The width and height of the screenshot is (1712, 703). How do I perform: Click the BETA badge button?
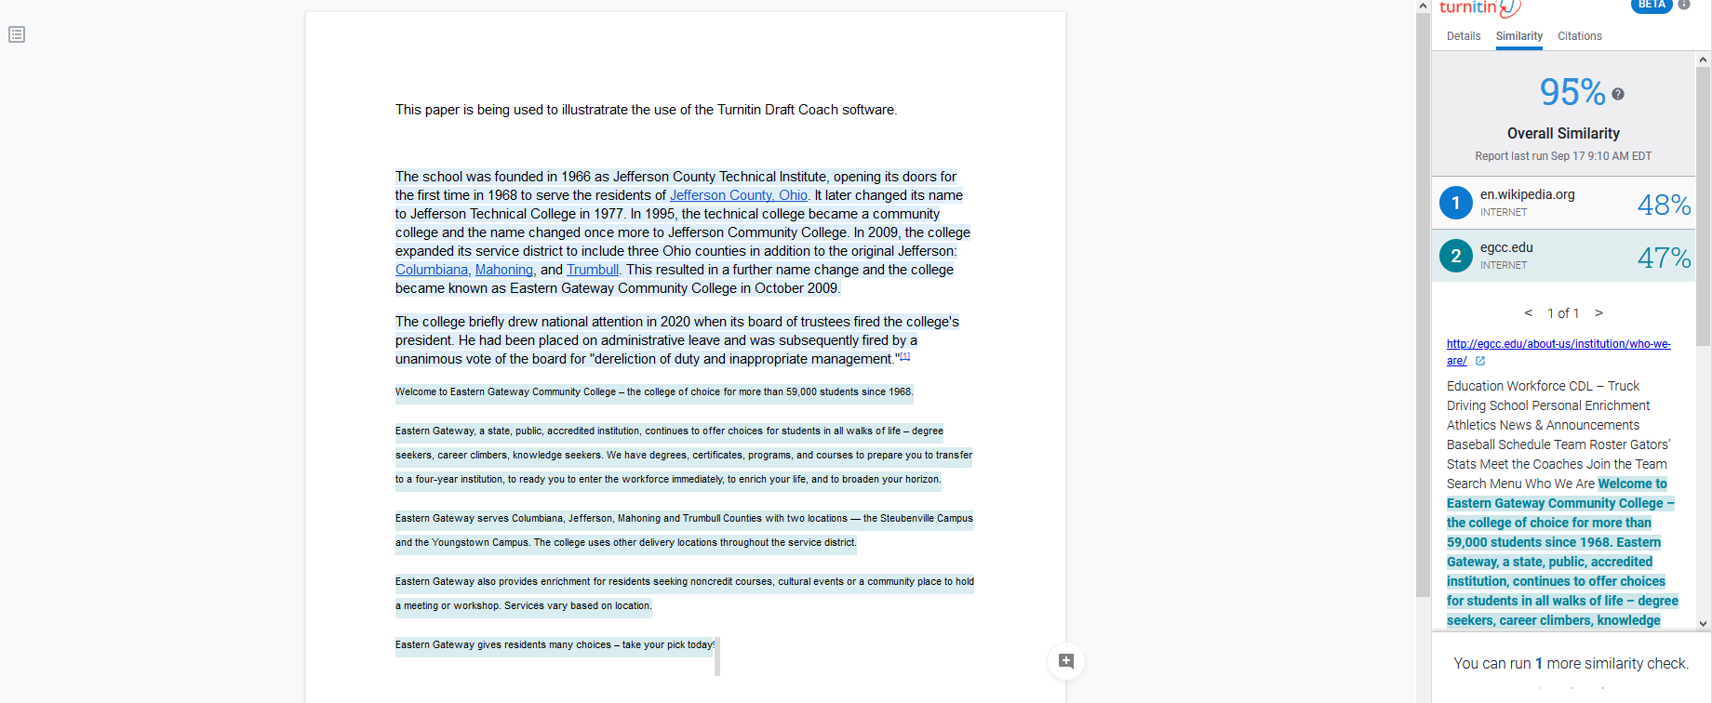click(x=1652, y=6)
